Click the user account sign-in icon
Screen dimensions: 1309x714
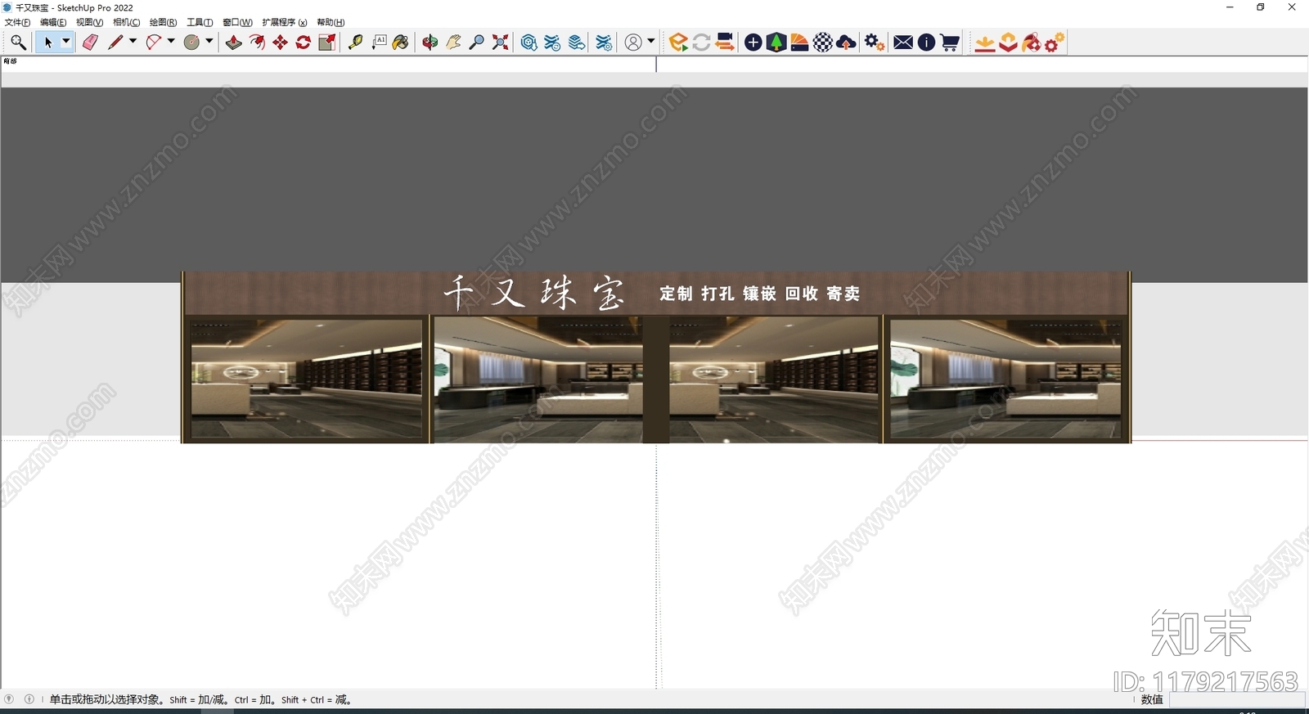(633, 43)
